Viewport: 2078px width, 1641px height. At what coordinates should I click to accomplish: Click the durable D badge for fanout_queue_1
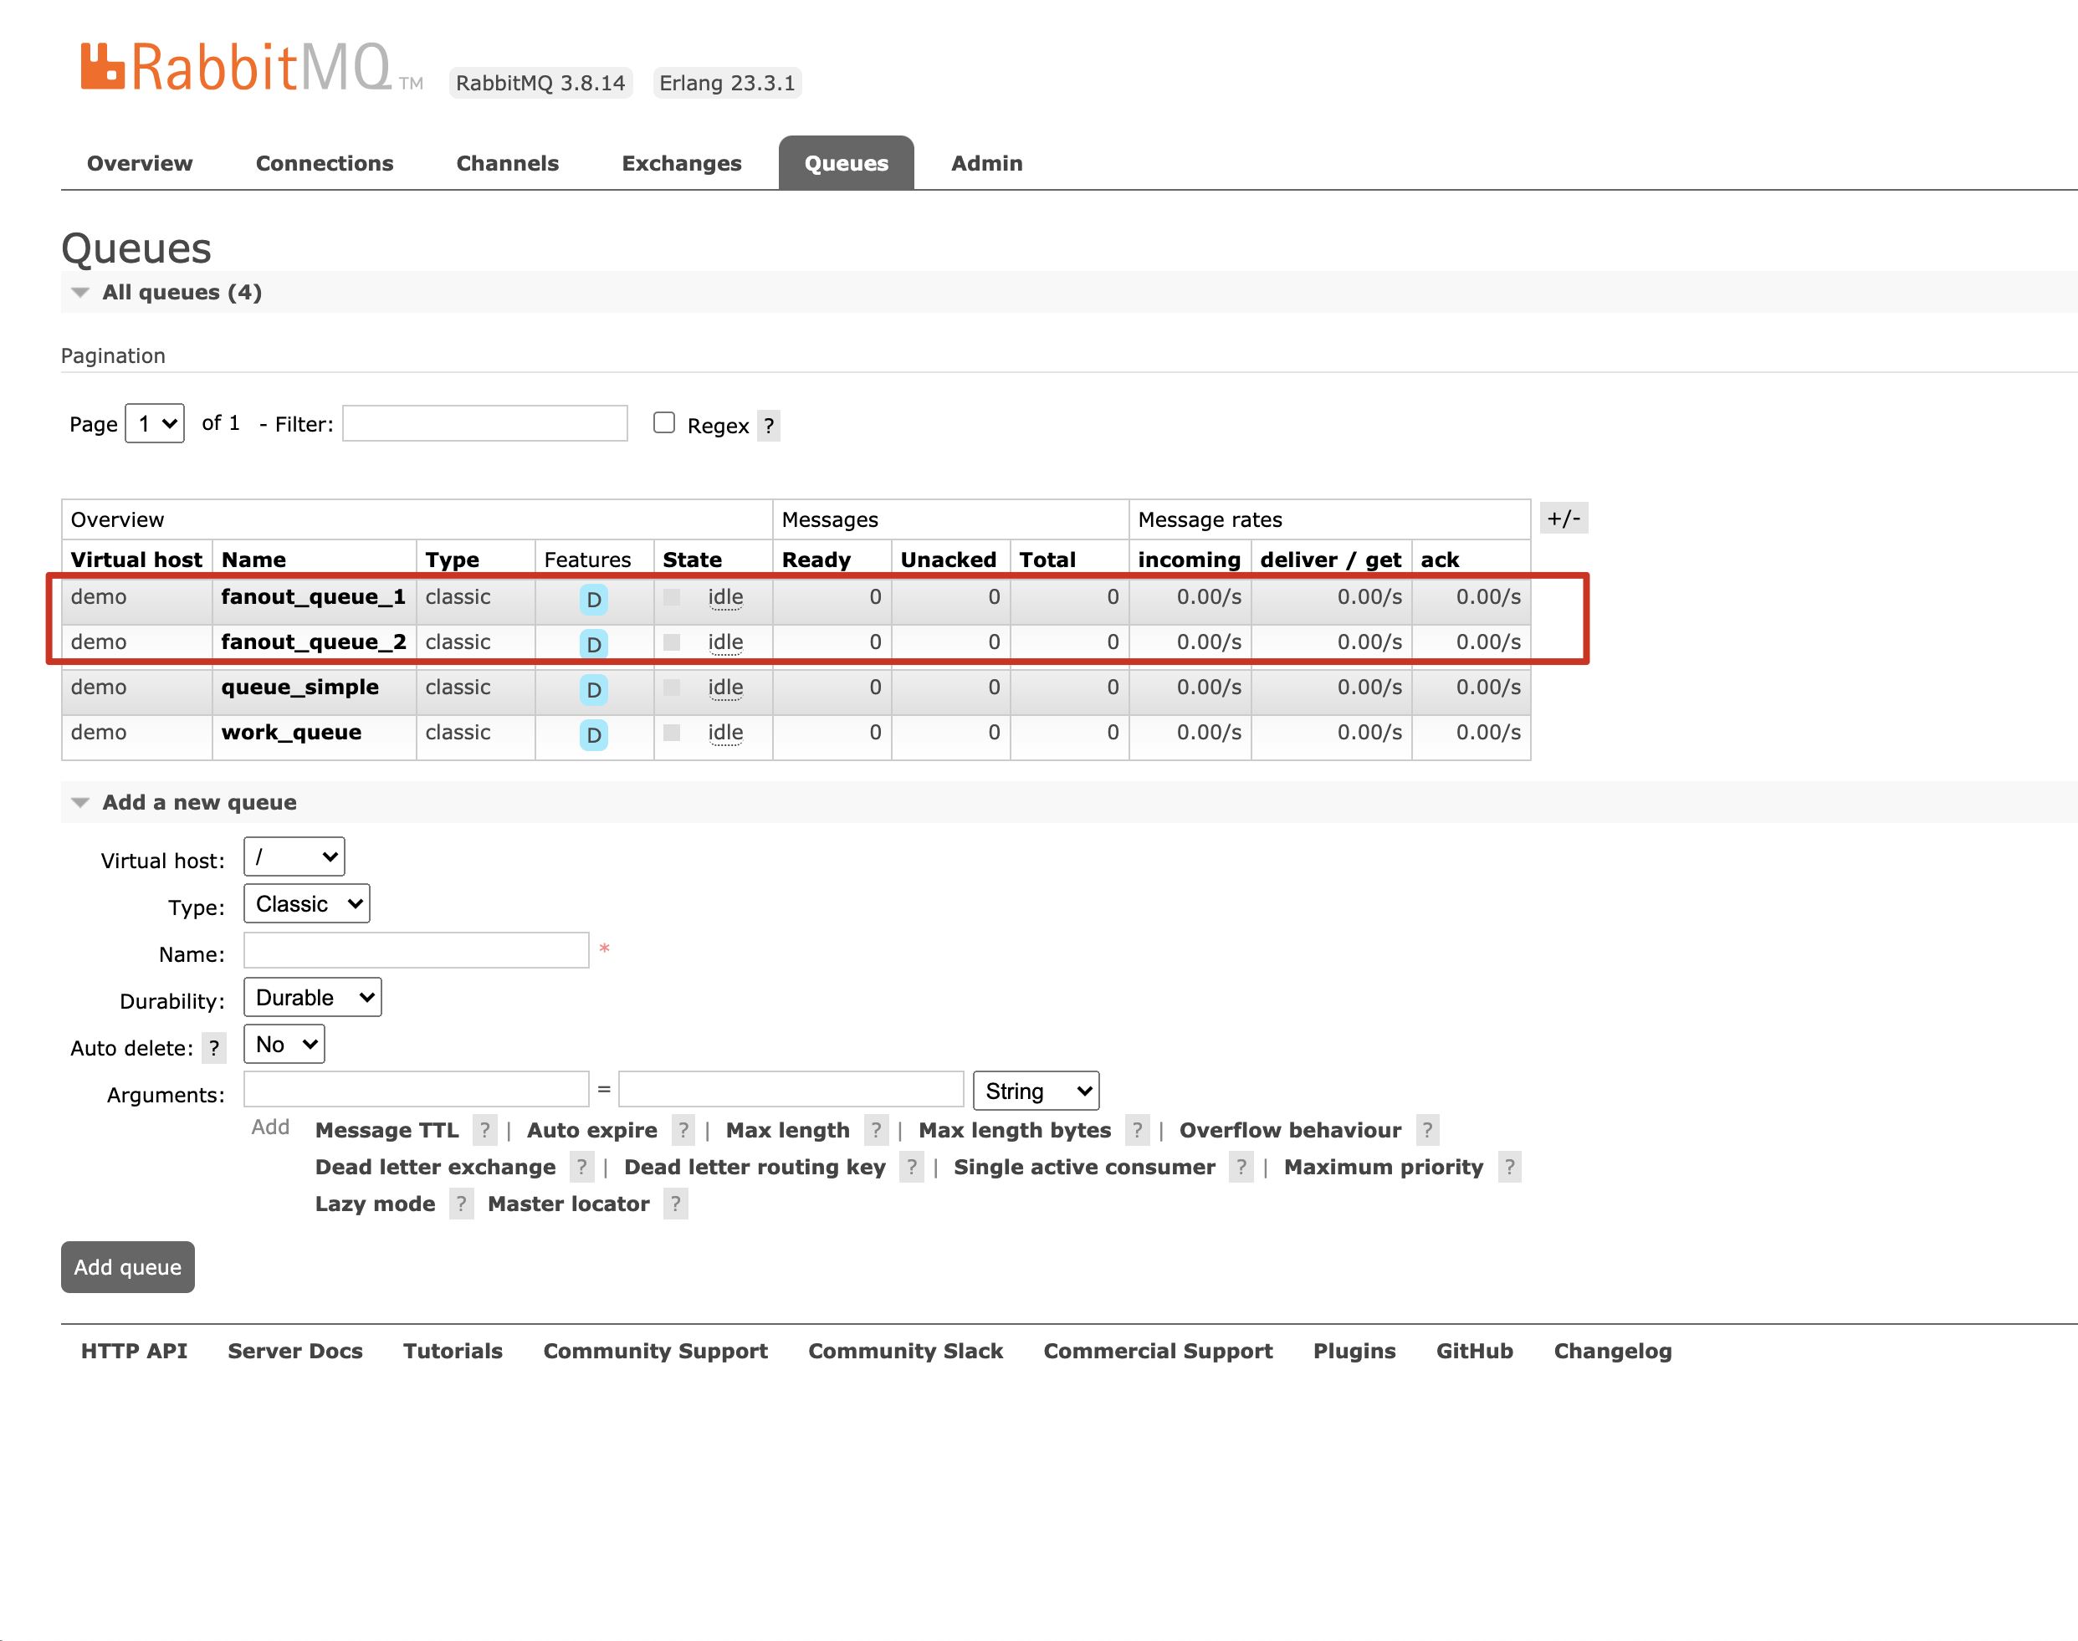pyautogui.click(x=594, y=600)
